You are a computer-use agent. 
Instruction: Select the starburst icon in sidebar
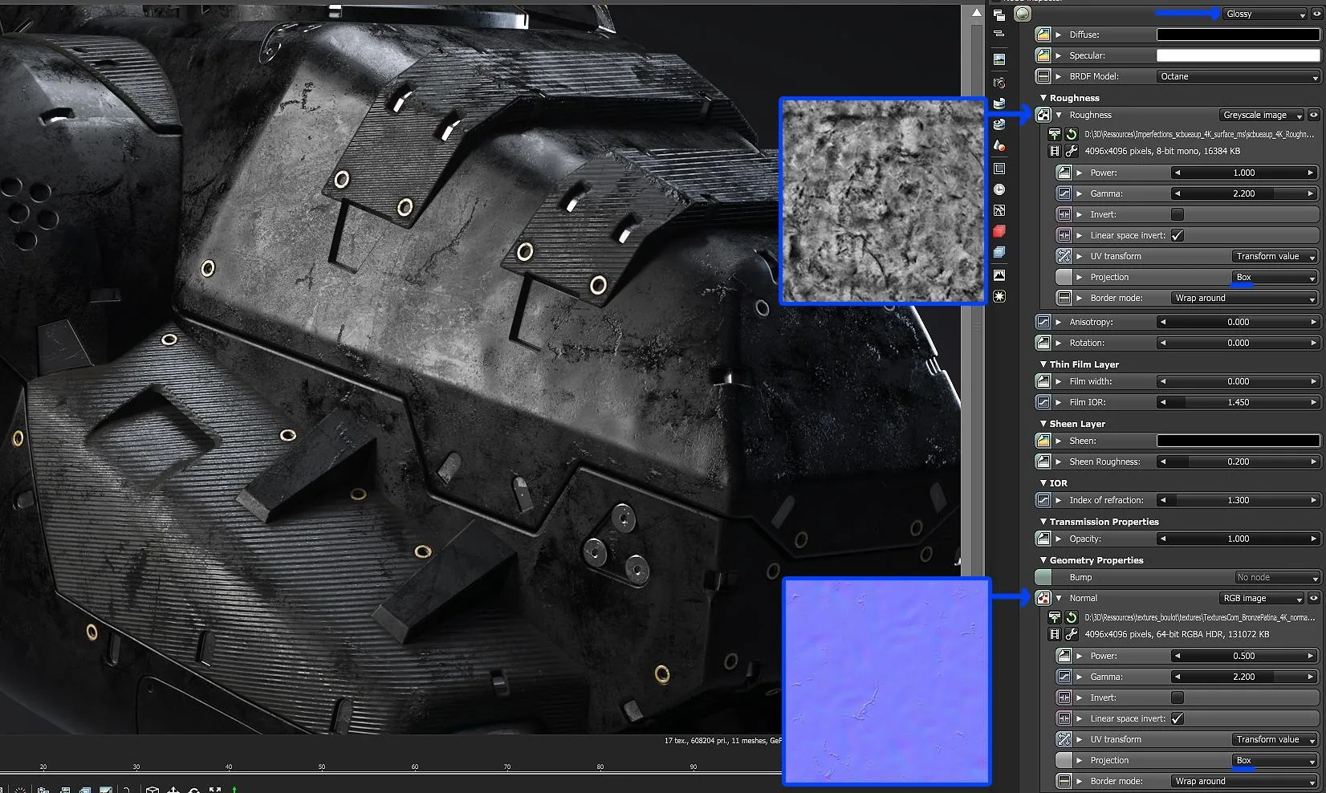click(999, 296)
